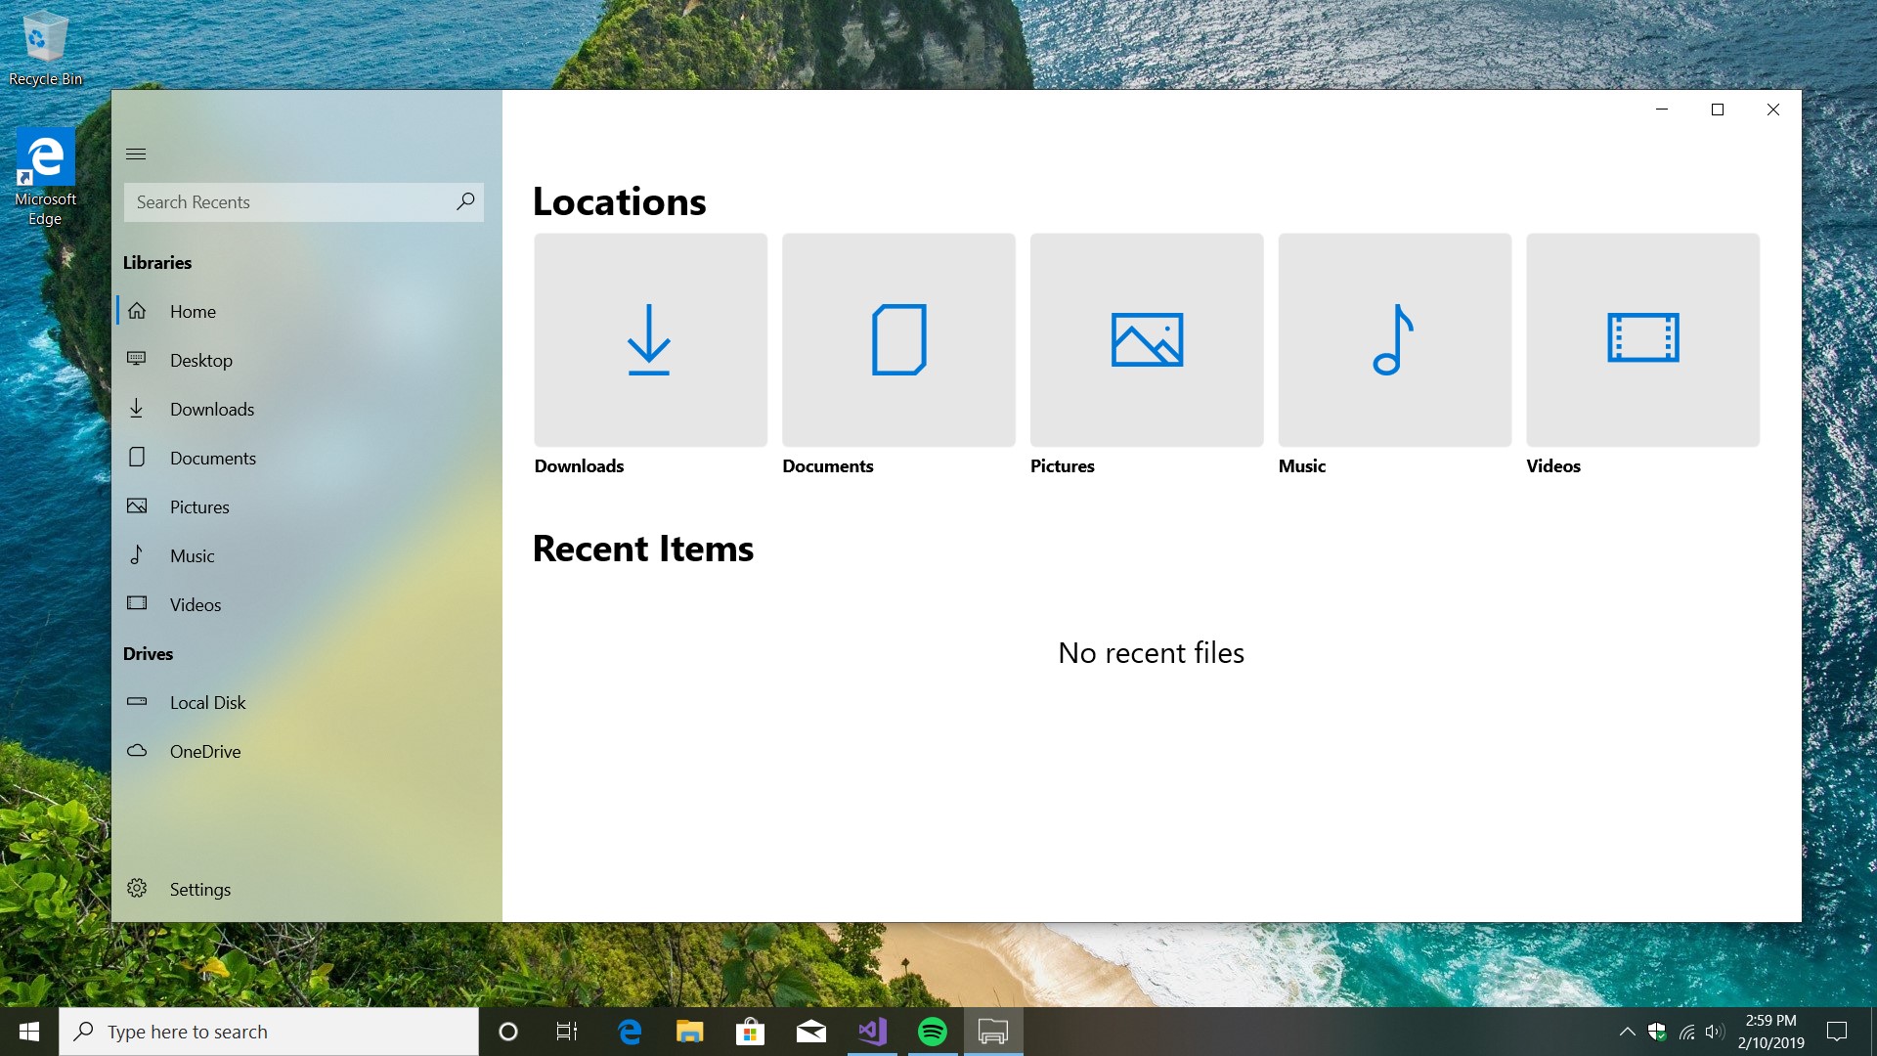Select Home under Libraries
This screenshot has height=1056, width=1877.
[x=193, y=311]
